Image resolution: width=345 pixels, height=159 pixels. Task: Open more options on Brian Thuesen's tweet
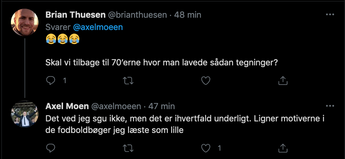(330, 15)
